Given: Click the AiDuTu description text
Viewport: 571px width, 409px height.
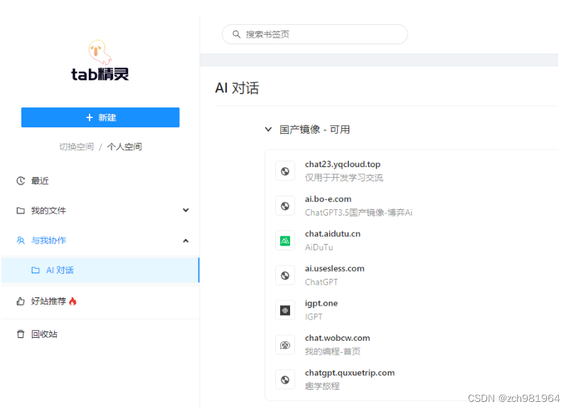Looking at the screenshot, I should [x=319, y=248].
